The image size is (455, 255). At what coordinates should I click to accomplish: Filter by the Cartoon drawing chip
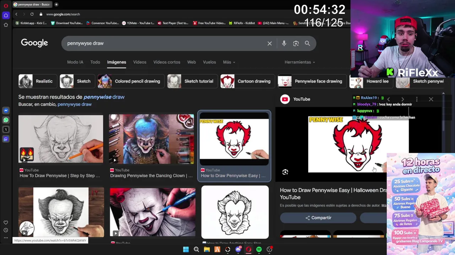pos(247,81)
